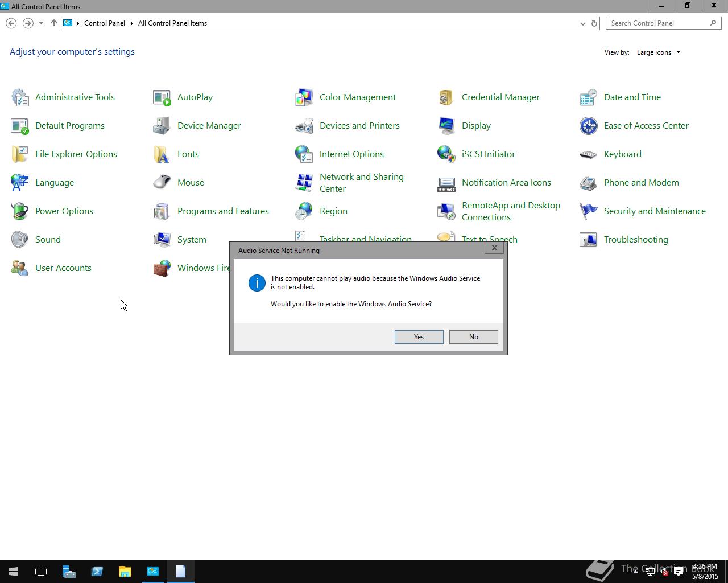The height and width of the screenshot is (583, 728).
Task: Open the Display icon
Action: click(446, 126)
